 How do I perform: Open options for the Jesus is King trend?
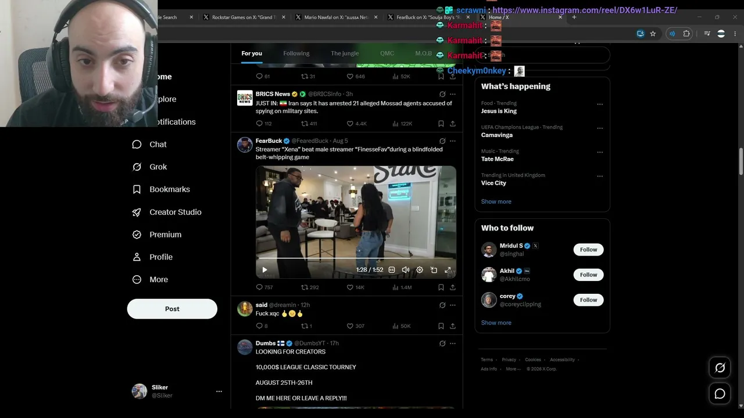point(600,105)
